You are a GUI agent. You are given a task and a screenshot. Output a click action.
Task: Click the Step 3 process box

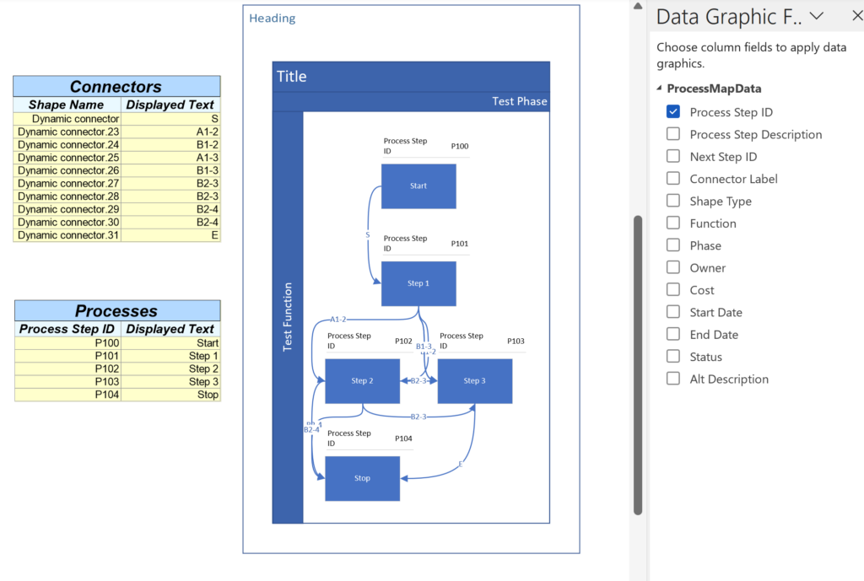[475, 381]
